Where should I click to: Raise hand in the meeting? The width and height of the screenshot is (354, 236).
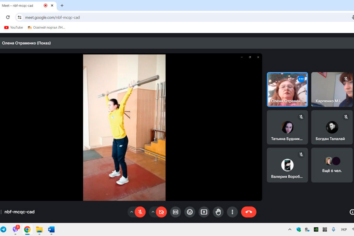tap(218, 212)
